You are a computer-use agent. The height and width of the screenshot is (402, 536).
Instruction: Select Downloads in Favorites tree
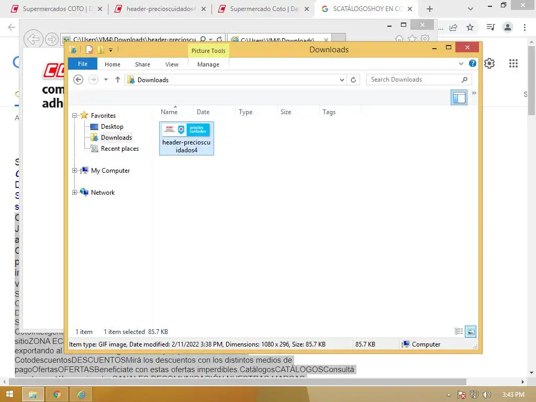[116, 138]
